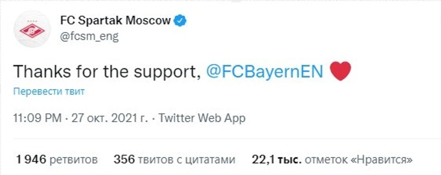Viewport: 441px width, 175px height.
Task: Click the 11:09 PM timestamp
Action: (x=37, y=118)
